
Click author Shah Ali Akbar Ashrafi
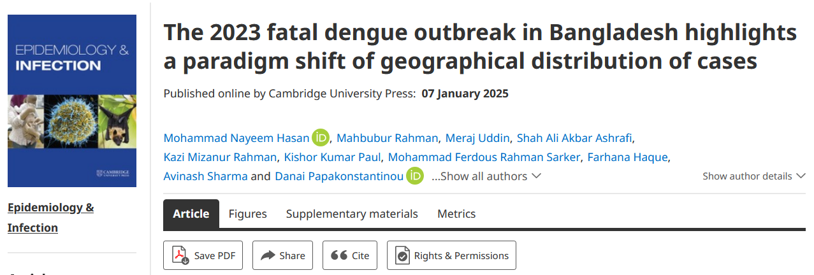(575, 138)
